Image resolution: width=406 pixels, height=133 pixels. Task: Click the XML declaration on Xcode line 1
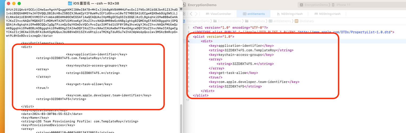tap(230, 28)
